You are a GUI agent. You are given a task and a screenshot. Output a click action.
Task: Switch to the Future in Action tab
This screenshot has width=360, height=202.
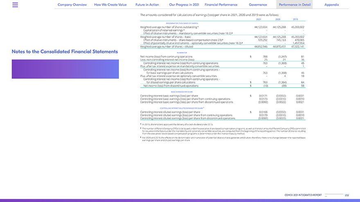[x=147, y=4]
